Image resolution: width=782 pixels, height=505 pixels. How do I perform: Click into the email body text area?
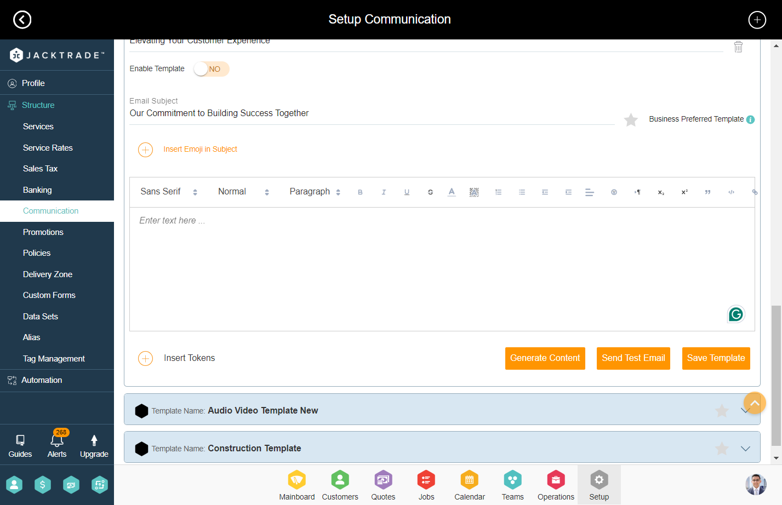(442, 269)
